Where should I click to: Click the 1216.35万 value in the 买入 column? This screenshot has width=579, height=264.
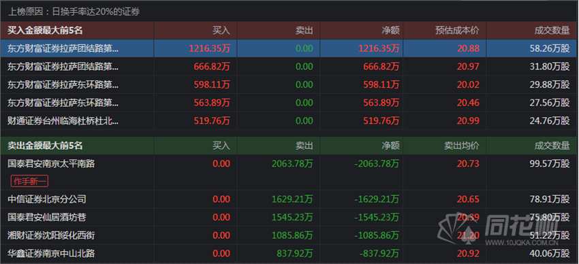point(209,48)
